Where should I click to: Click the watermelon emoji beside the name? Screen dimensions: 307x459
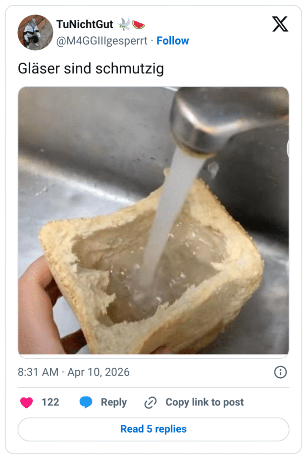[139, 24]
